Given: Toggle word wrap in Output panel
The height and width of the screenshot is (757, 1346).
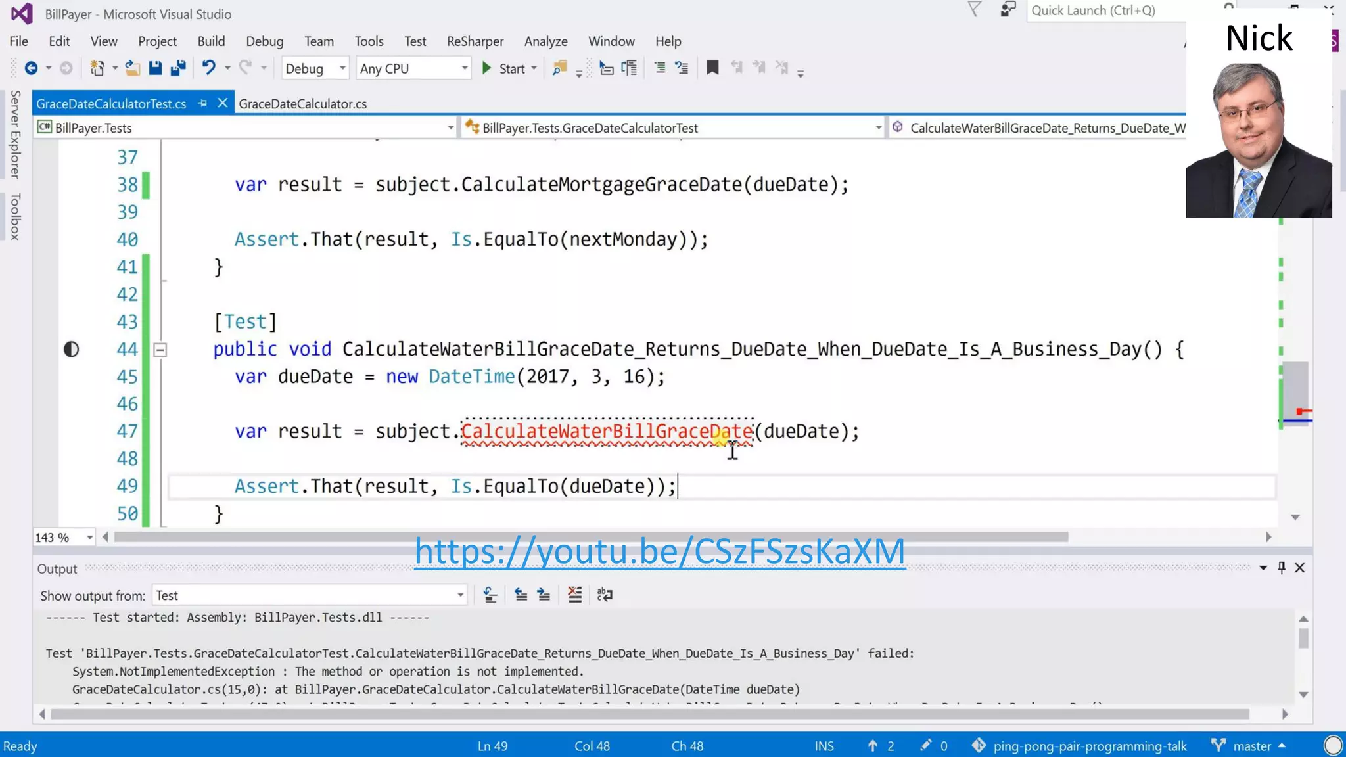Looking at the screenshot, I should (x=604, y=595).
